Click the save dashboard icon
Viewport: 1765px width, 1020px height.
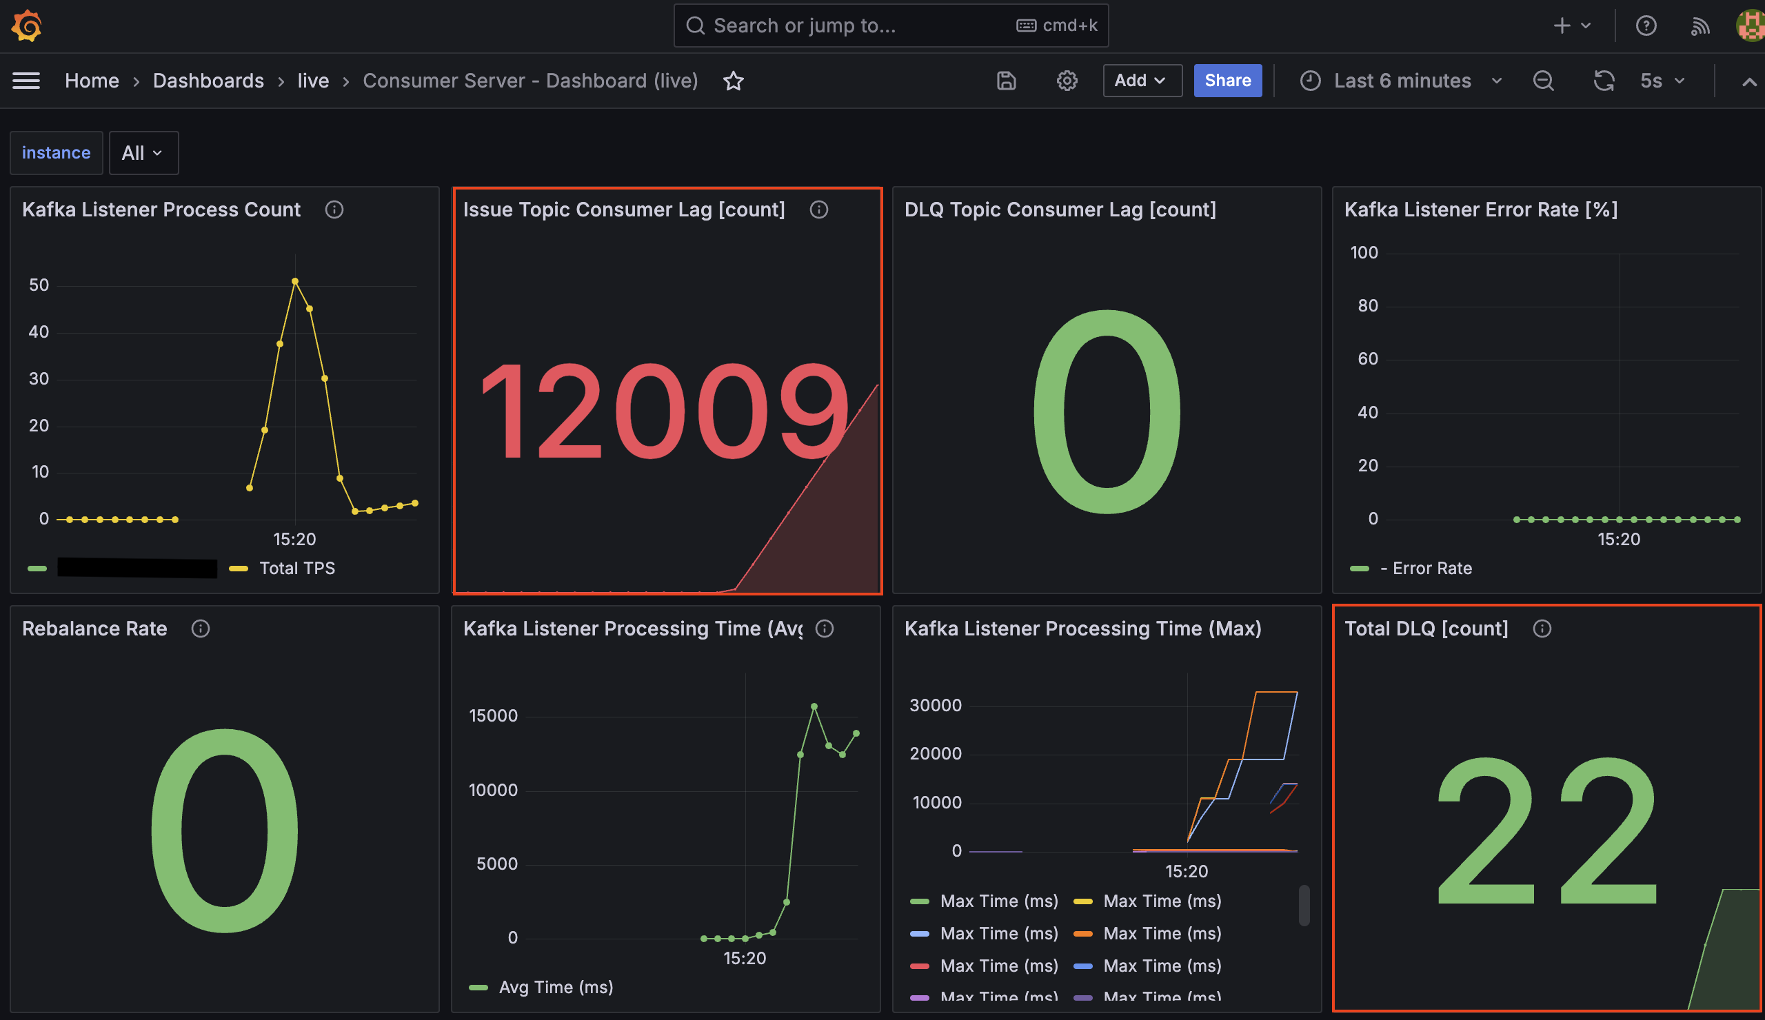point(1006,81)
